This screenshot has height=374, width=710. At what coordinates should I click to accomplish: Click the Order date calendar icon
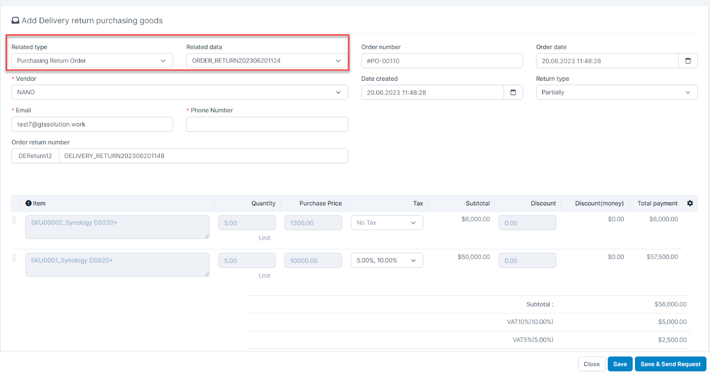(688, 61)
